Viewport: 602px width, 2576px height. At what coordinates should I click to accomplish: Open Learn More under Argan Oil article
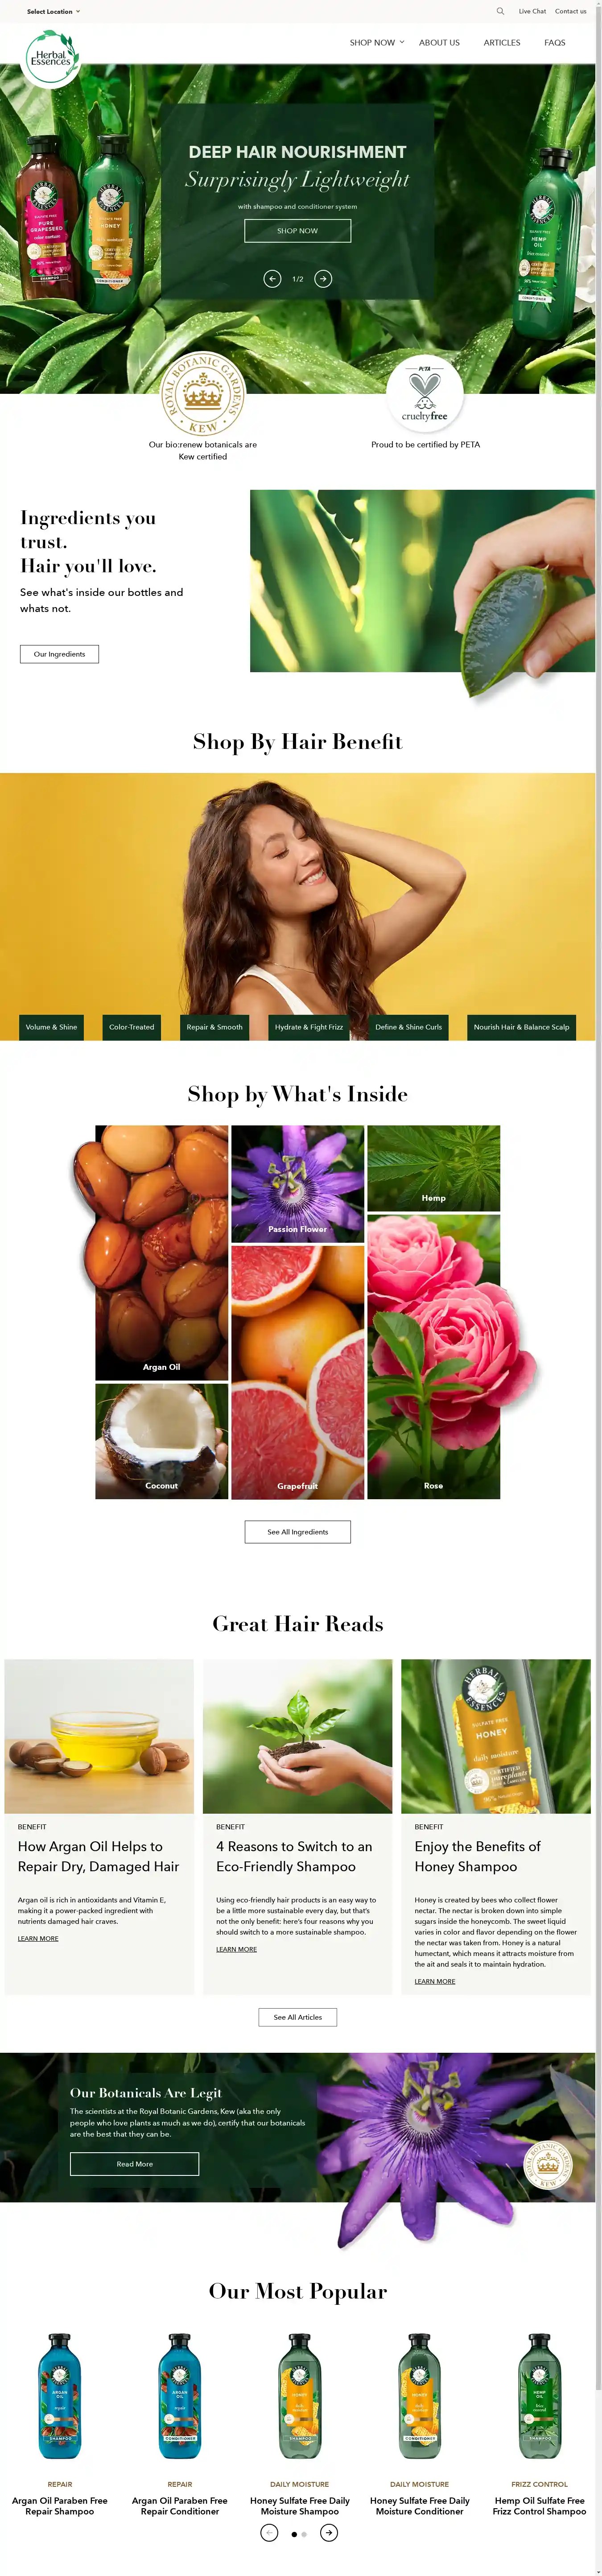38,1939
